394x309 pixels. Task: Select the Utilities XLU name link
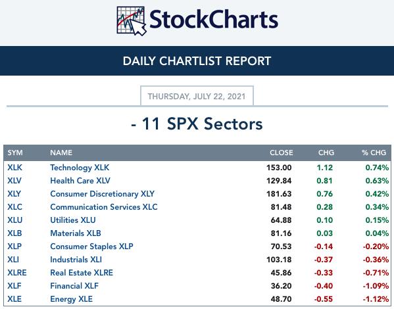(73, 220)
